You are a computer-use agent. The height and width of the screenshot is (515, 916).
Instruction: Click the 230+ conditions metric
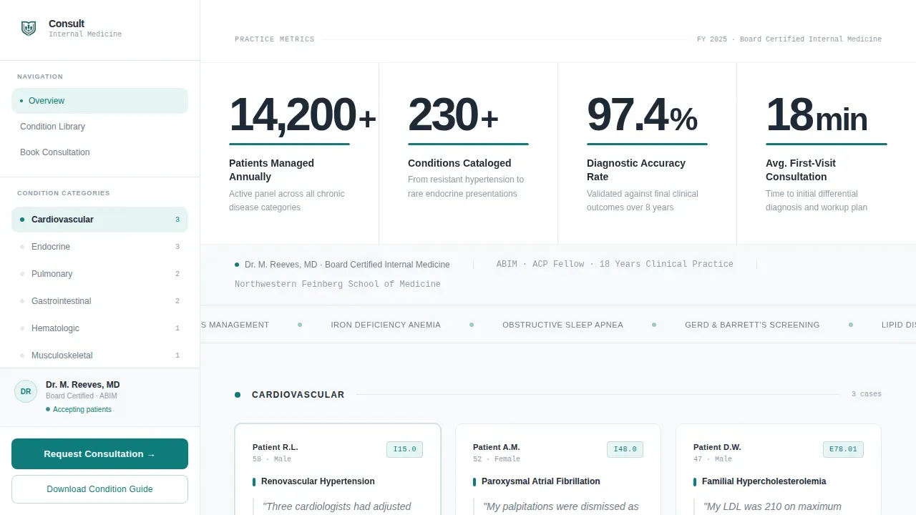(x=453, y=115)
